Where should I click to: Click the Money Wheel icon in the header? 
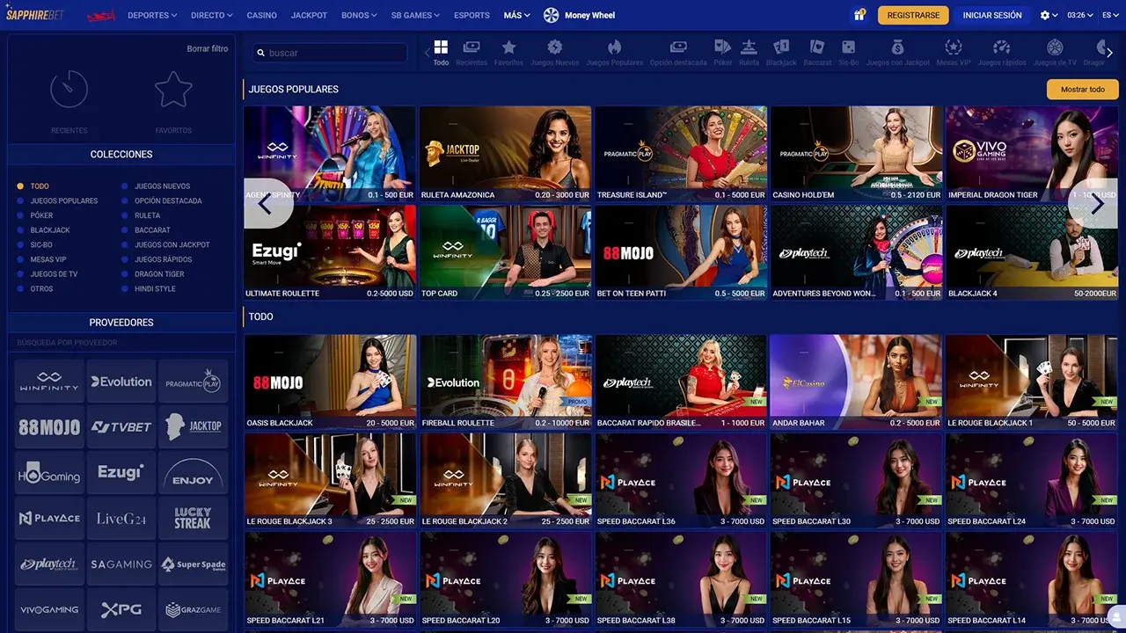coord(552,15)
